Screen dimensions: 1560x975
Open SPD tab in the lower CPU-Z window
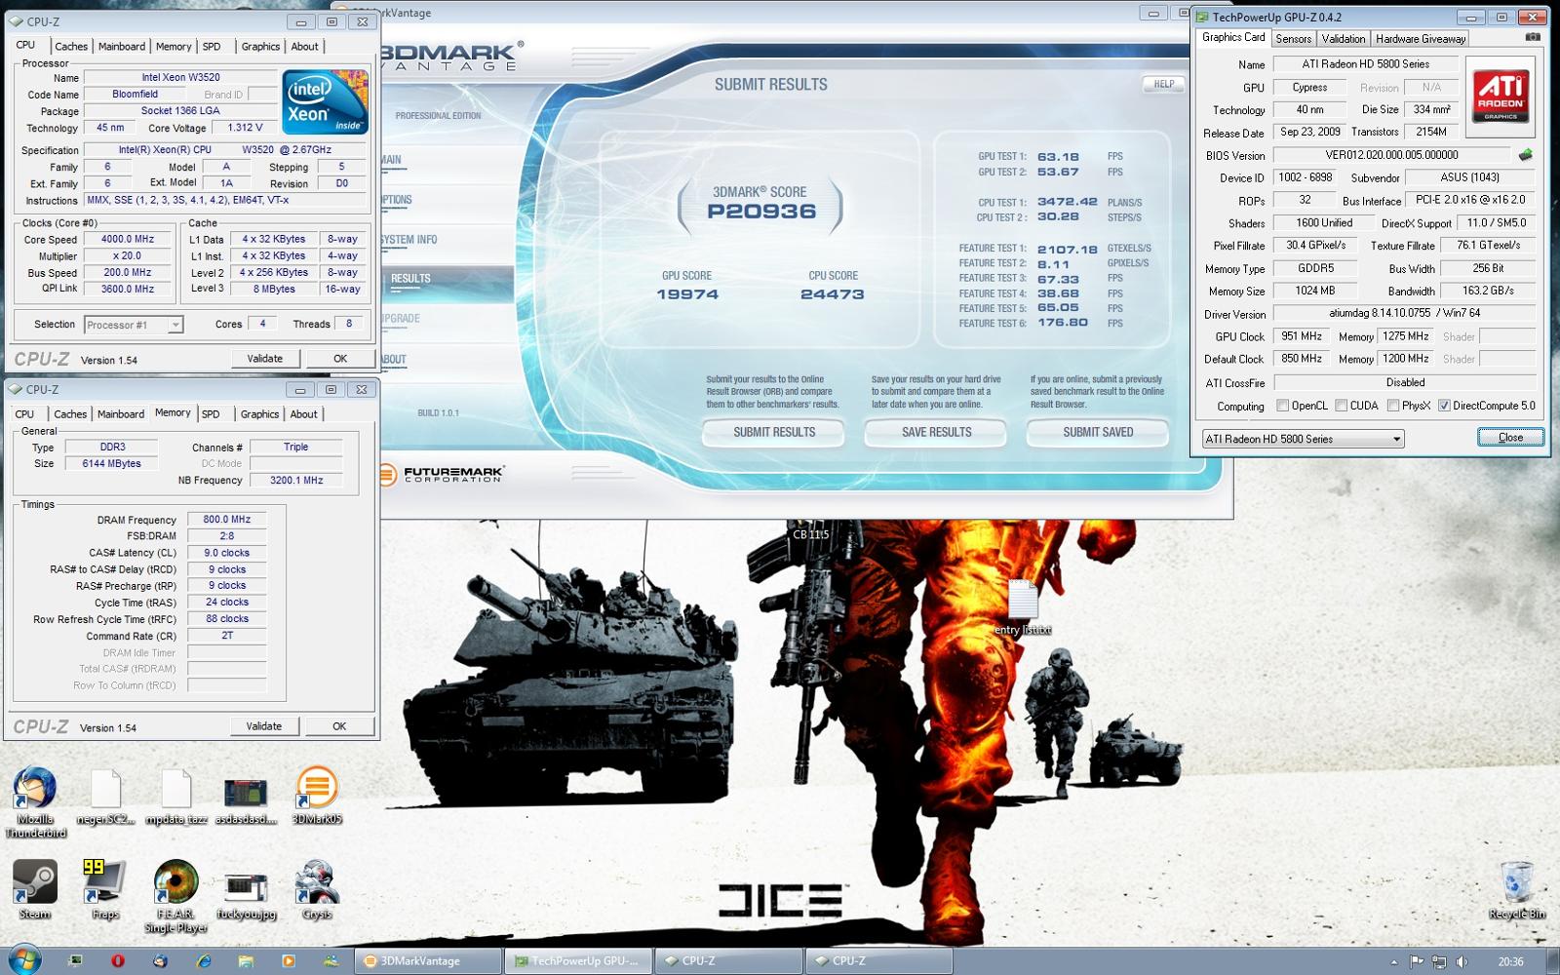click(211, 413)
